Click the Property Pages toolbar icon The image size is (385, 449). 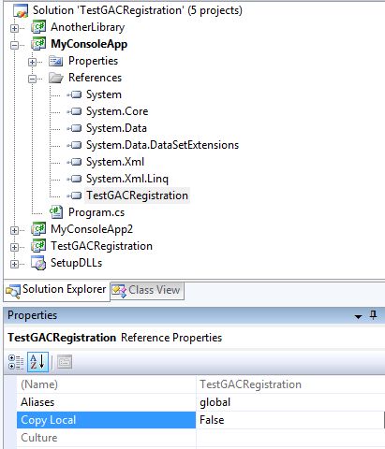(x=65, y=362)
